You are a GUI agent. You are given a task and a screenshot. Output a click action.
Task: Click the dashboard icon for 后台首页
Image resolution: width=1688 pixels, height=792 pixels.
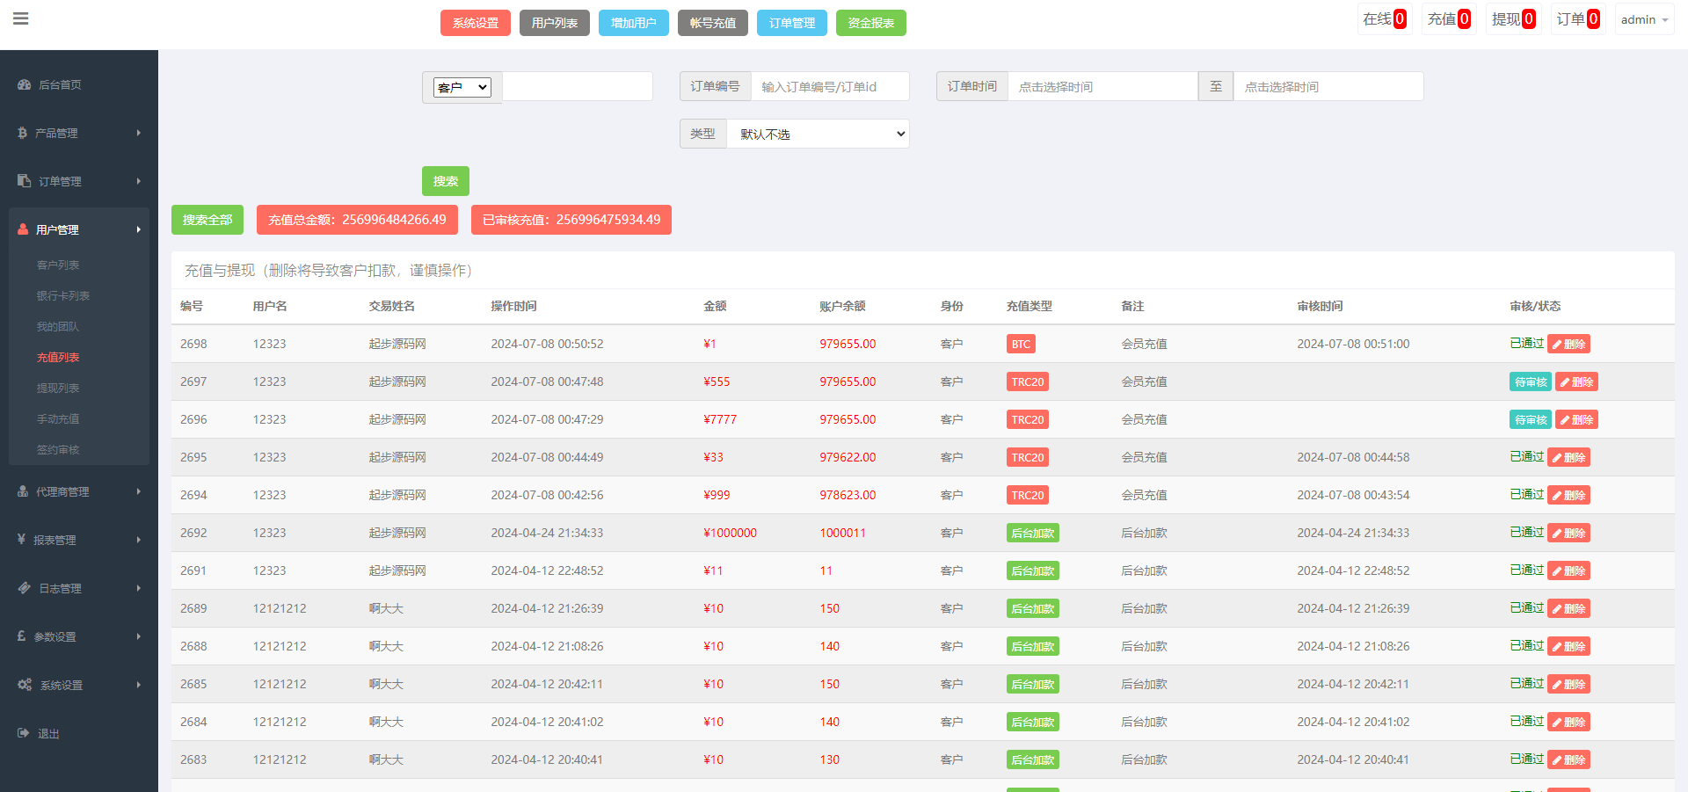point(24,85)
